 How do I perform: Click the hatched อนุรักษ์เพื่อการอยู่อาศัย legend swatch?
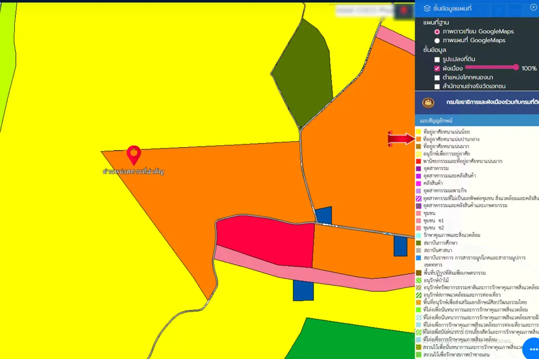[x=418, y=154]
